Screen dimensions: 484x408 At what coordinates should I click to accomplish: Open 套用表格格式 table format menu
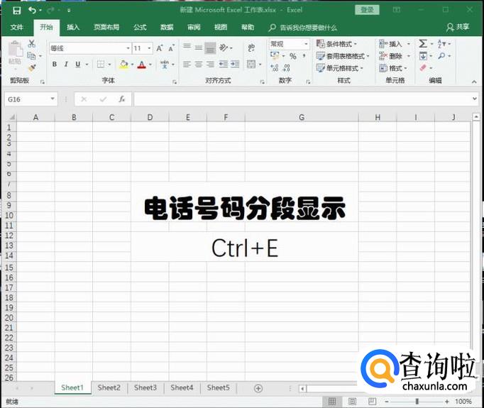click(x=343, y=56)
